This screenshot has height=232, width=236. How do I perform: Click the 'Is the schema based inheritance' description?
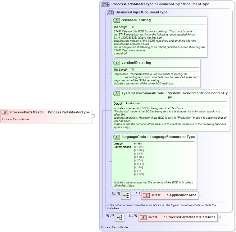point(161,207)
